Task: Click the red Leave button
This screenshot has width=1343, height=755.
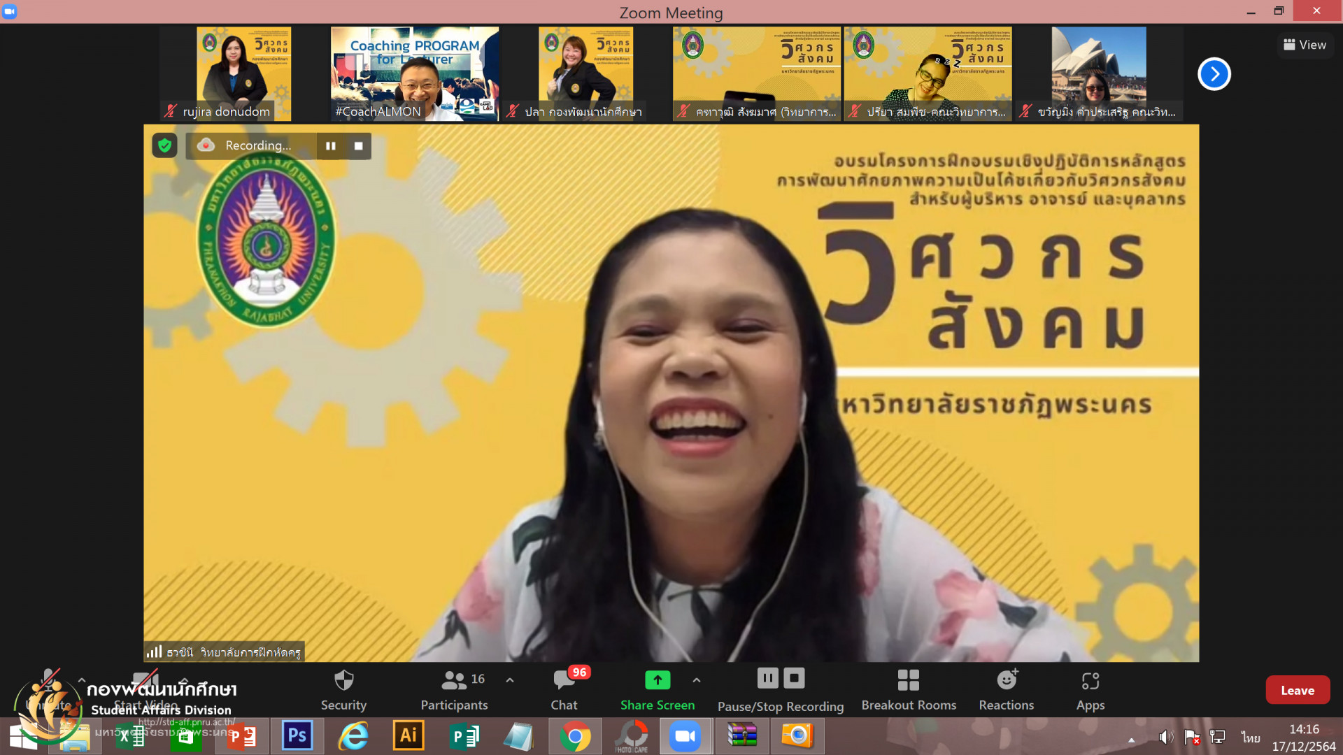Action: (x=1297, y=690)
